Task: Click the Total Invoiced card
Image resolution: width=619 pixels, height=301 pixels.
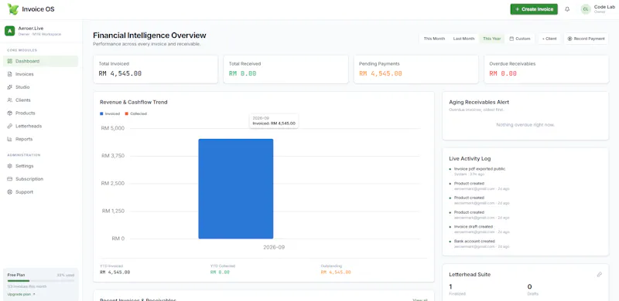Action: point(156,69)
